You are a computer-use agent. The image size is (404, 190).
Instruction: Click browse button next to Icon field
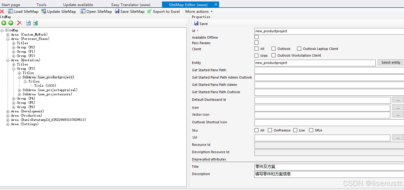pyautogui.click(x=398, y=107)
